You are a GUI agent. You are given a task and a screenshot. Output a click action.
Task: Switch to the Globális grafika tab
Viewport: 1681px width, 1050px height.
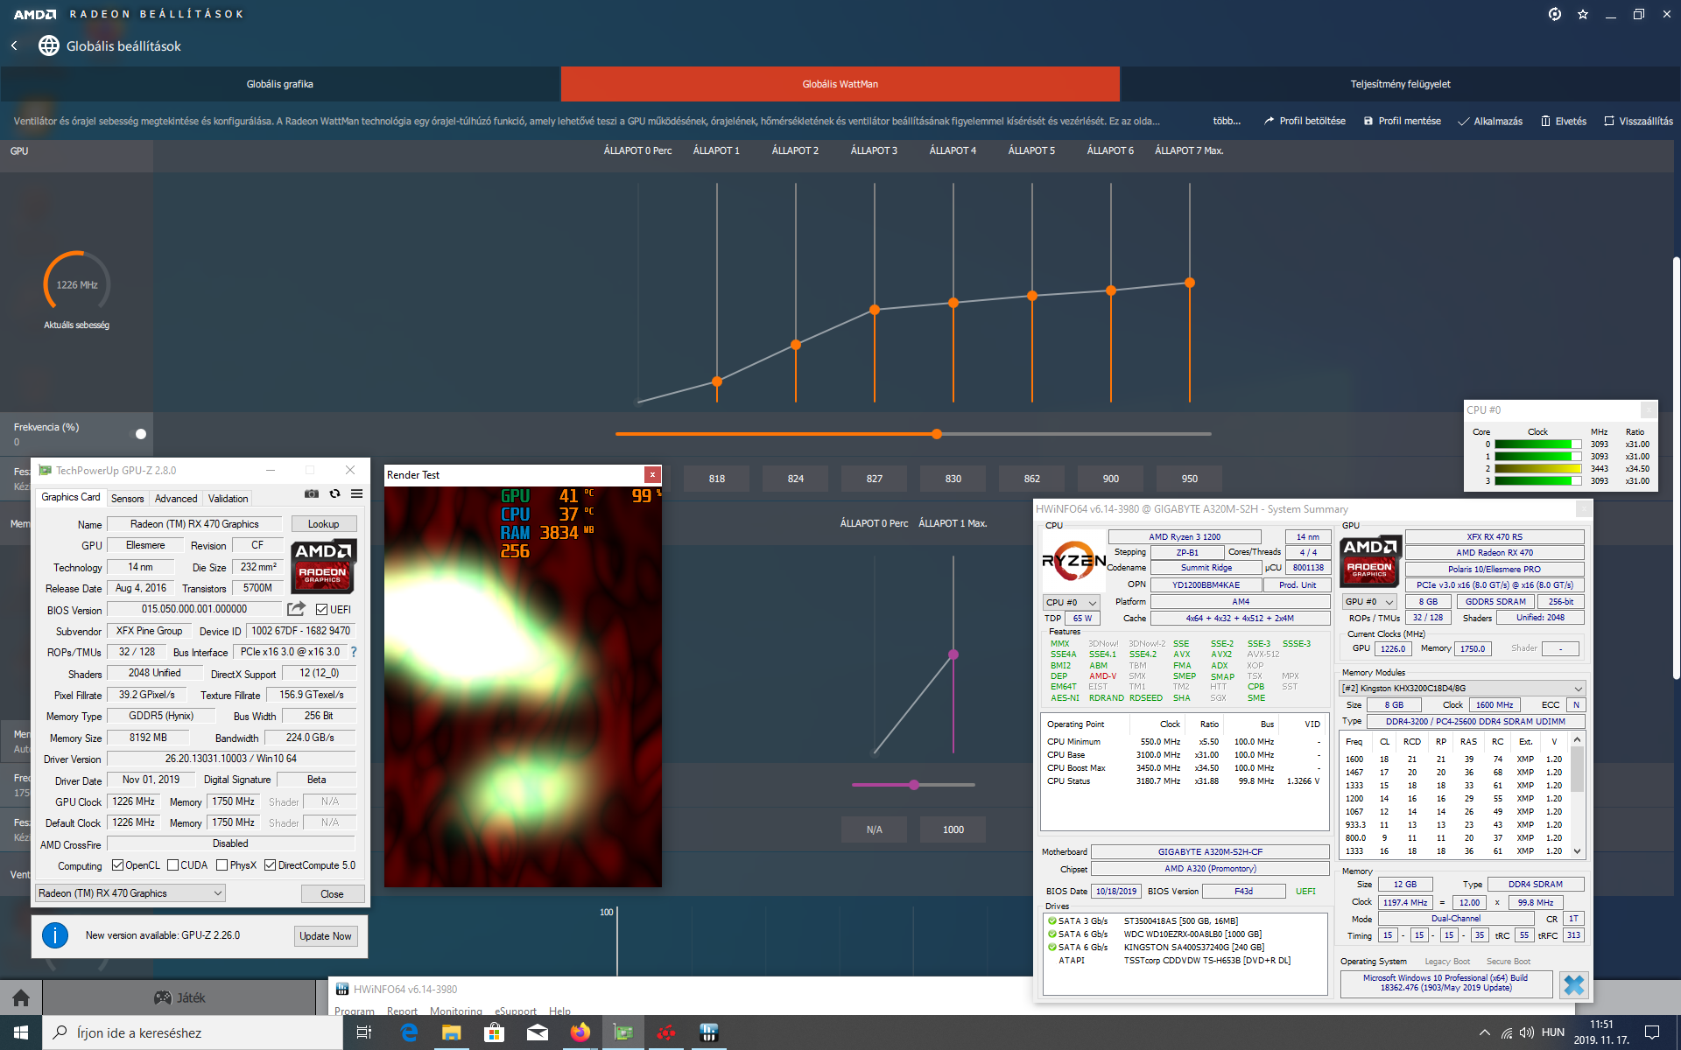pos(280,84)
